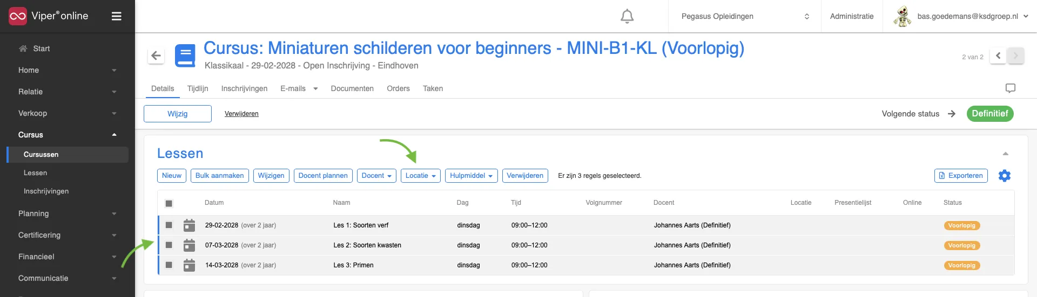Go back with the left arrow button
This screenshot has width=1037, height=297.
(156, 56)
